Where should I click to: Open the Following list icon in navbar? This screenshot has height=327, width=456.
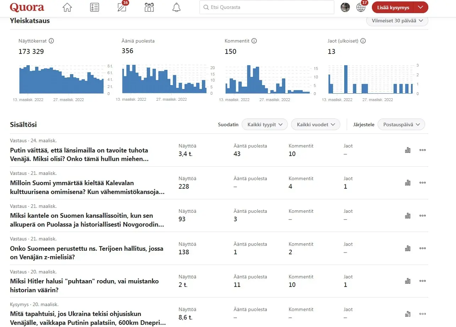point(94,7)
